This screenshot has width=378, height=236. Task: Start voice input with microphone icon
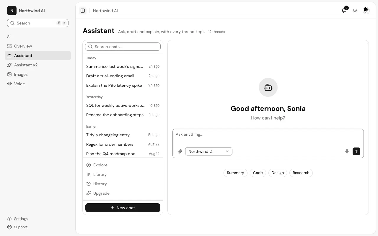click(347, 151)
